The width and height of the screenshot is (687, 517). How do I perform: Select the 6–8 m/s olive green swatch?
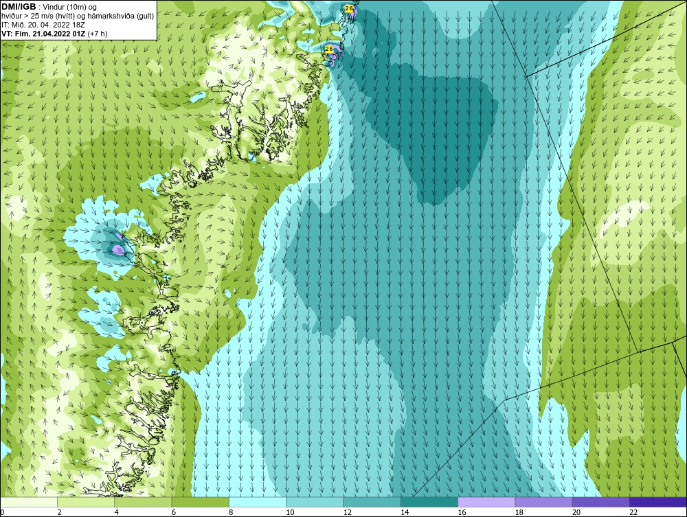[201, 502]
